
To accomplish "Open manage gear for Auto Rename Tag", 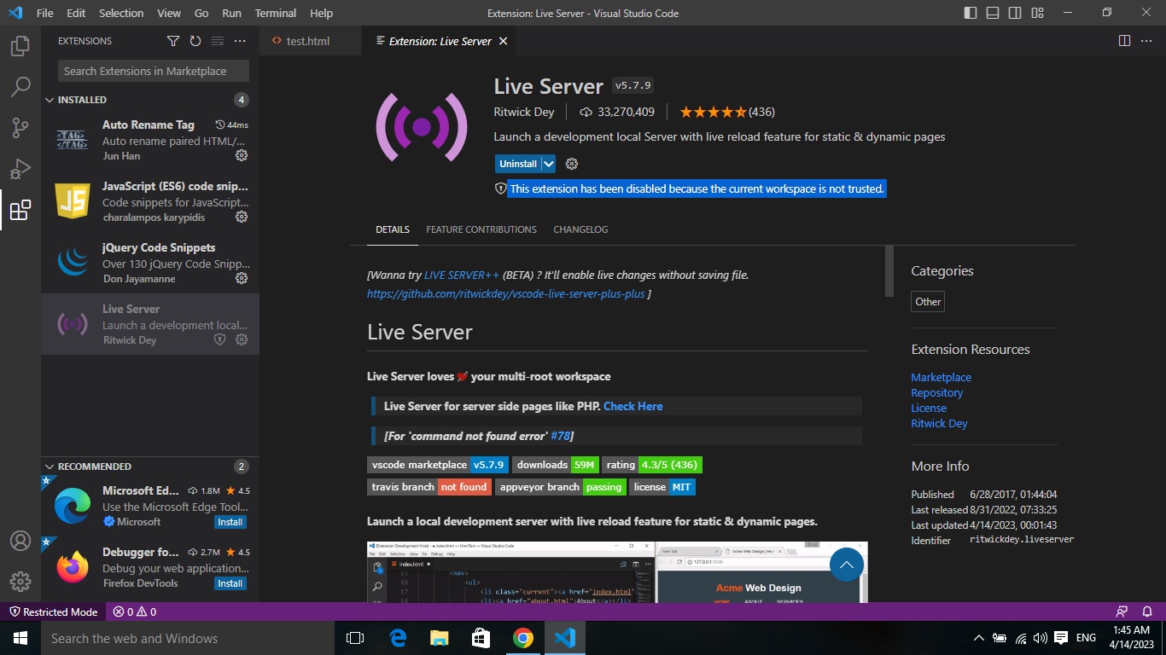I will click(x=242, y=155).
